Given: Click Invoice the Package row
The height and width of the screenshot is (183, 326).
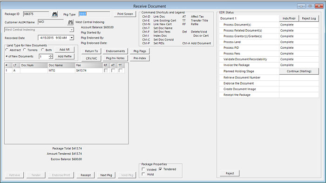Looking at the screenshot, I should pyautogui.click(x=269, y=65).
